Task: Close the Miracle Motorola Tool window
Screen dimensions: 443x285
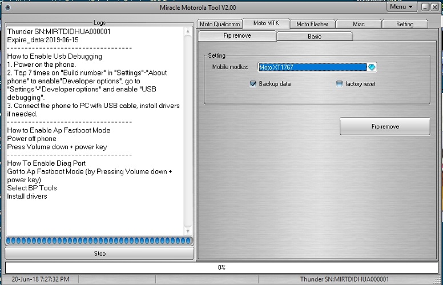Action: [434, 7]
